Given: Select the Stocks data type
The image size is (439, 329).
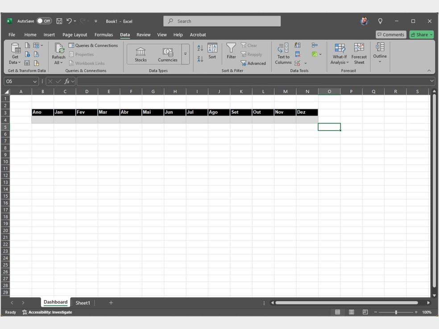Looking at the screenshot, I should tap(141, 54).
